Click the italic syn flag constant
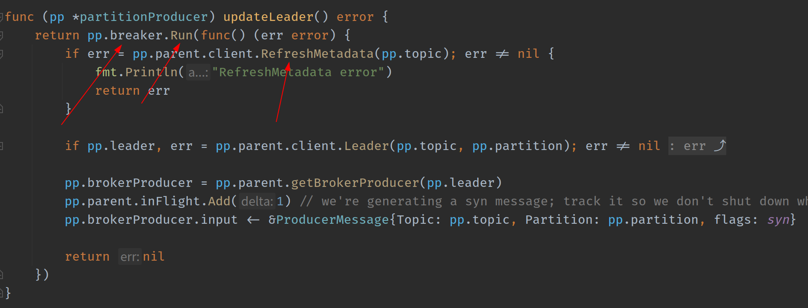The image size is (808, 308). coord(778,220)
